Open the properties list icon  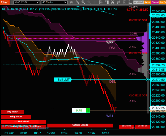(x=130, y=2)
